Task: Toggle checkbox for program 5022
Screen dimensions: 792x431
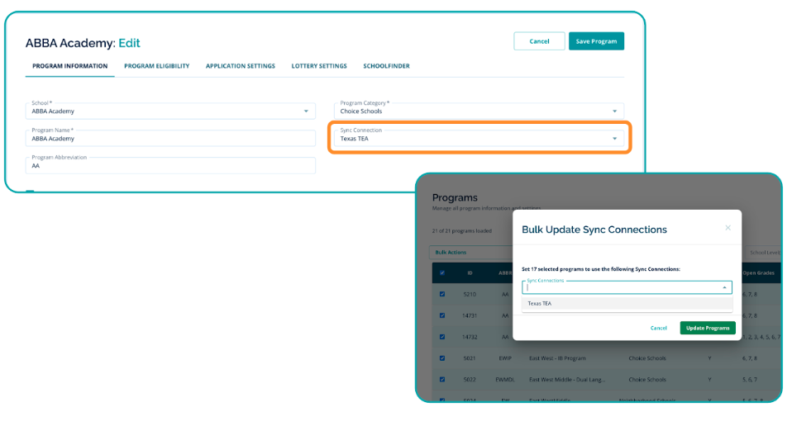Action: 442,380
